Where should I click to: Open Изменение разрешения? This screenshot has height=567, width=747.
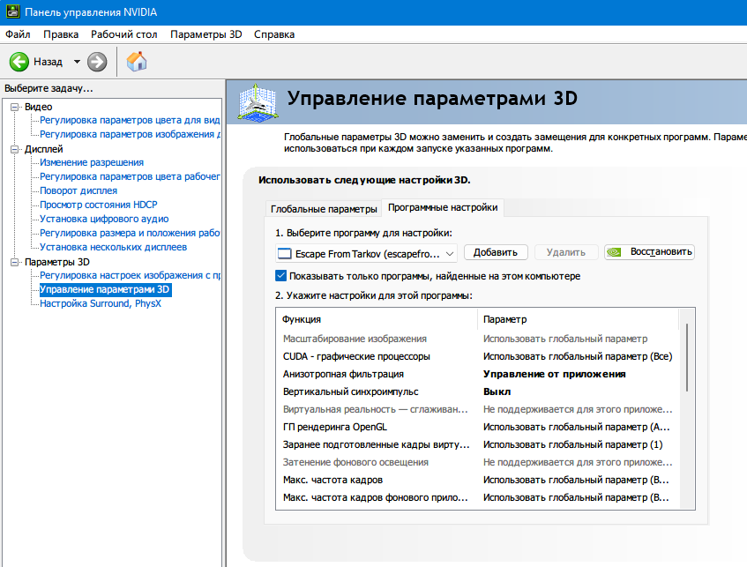pyautogui.click(x=92, y=162)
